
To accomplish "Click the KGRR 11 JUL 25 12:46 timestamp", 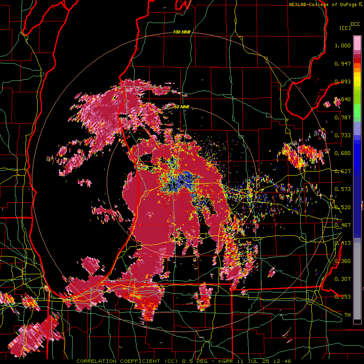I will point(255,361).
